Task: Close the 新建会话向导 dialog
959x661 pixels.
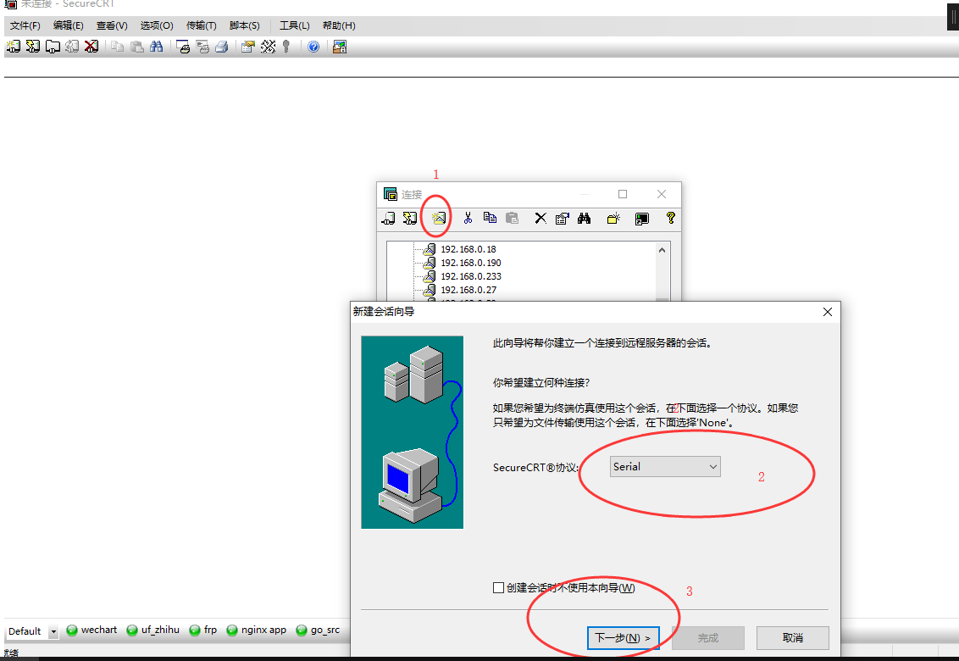Action: (x=828, y=312)
